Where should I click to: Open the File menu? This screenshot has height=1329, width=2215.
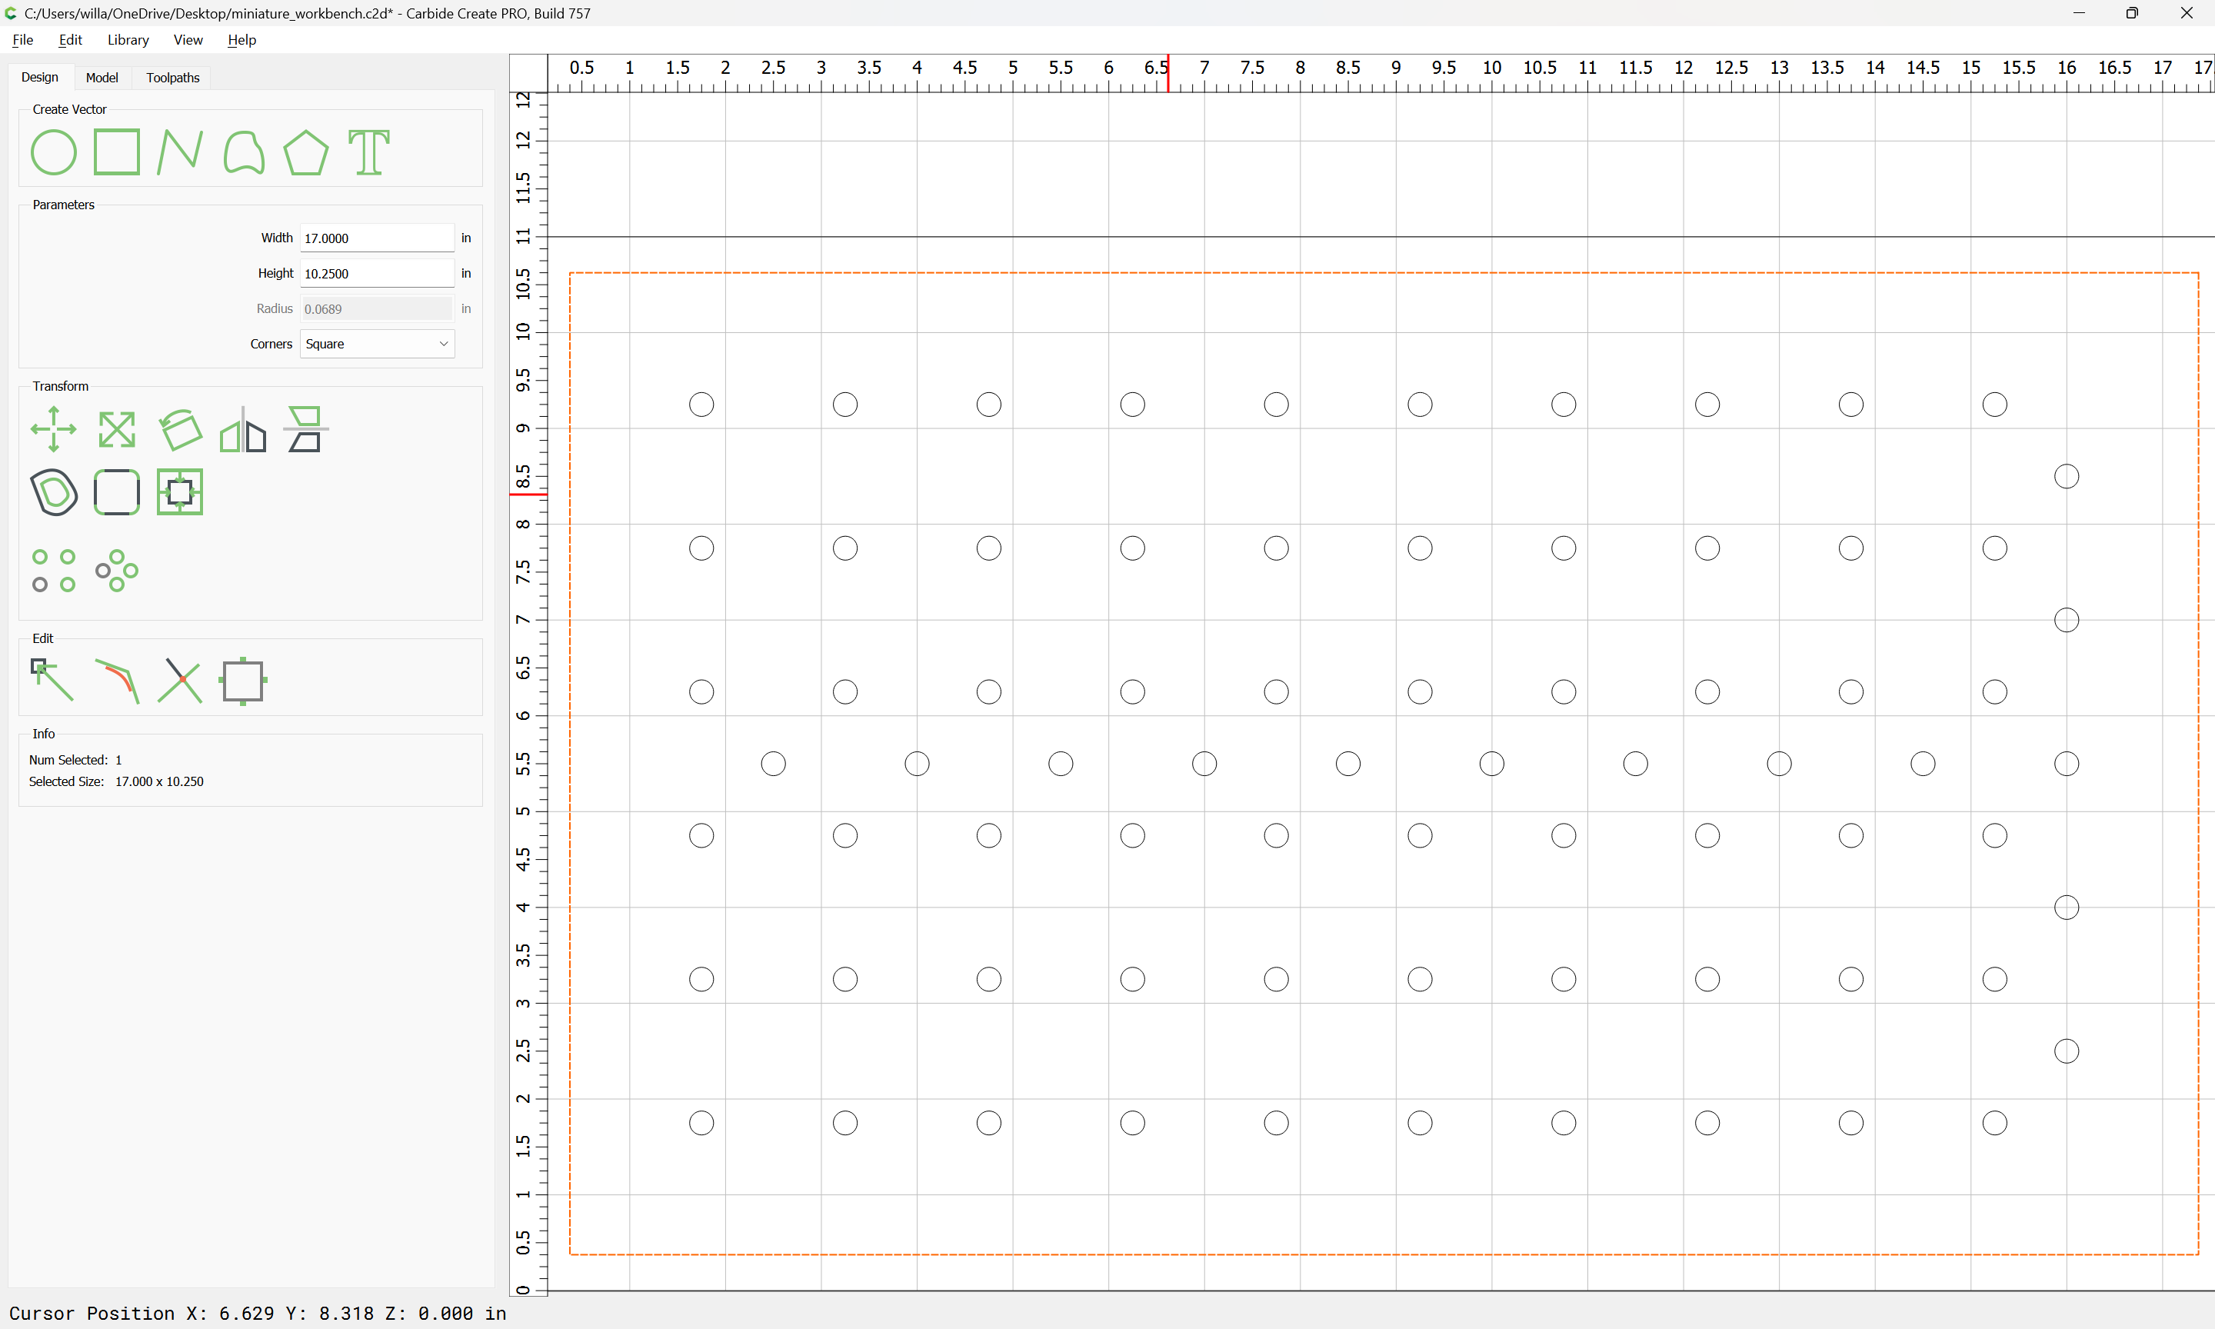click(22, 39)
